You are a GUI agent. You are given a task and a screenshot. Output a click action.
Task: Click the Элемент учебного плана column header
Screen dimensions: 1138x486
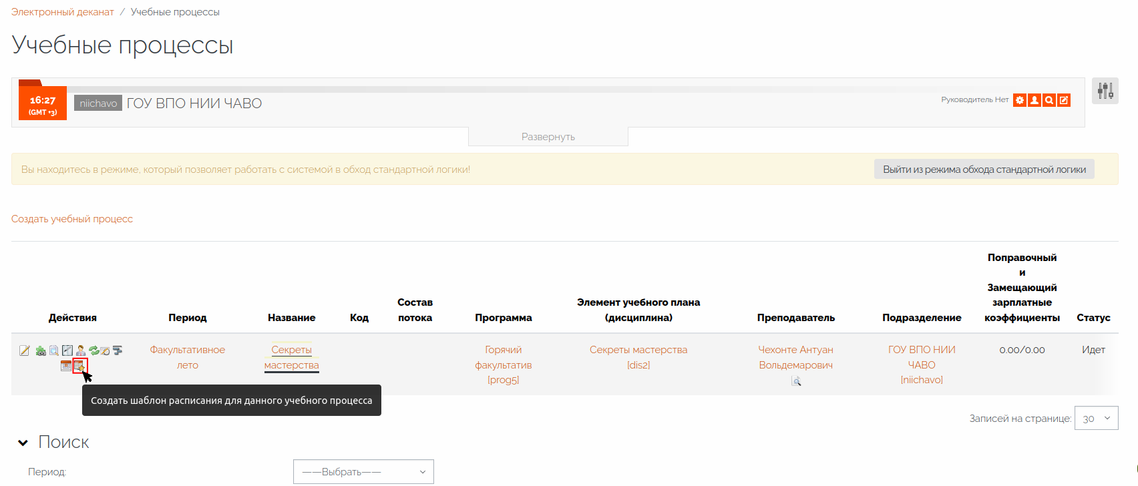tap(638, 310)
